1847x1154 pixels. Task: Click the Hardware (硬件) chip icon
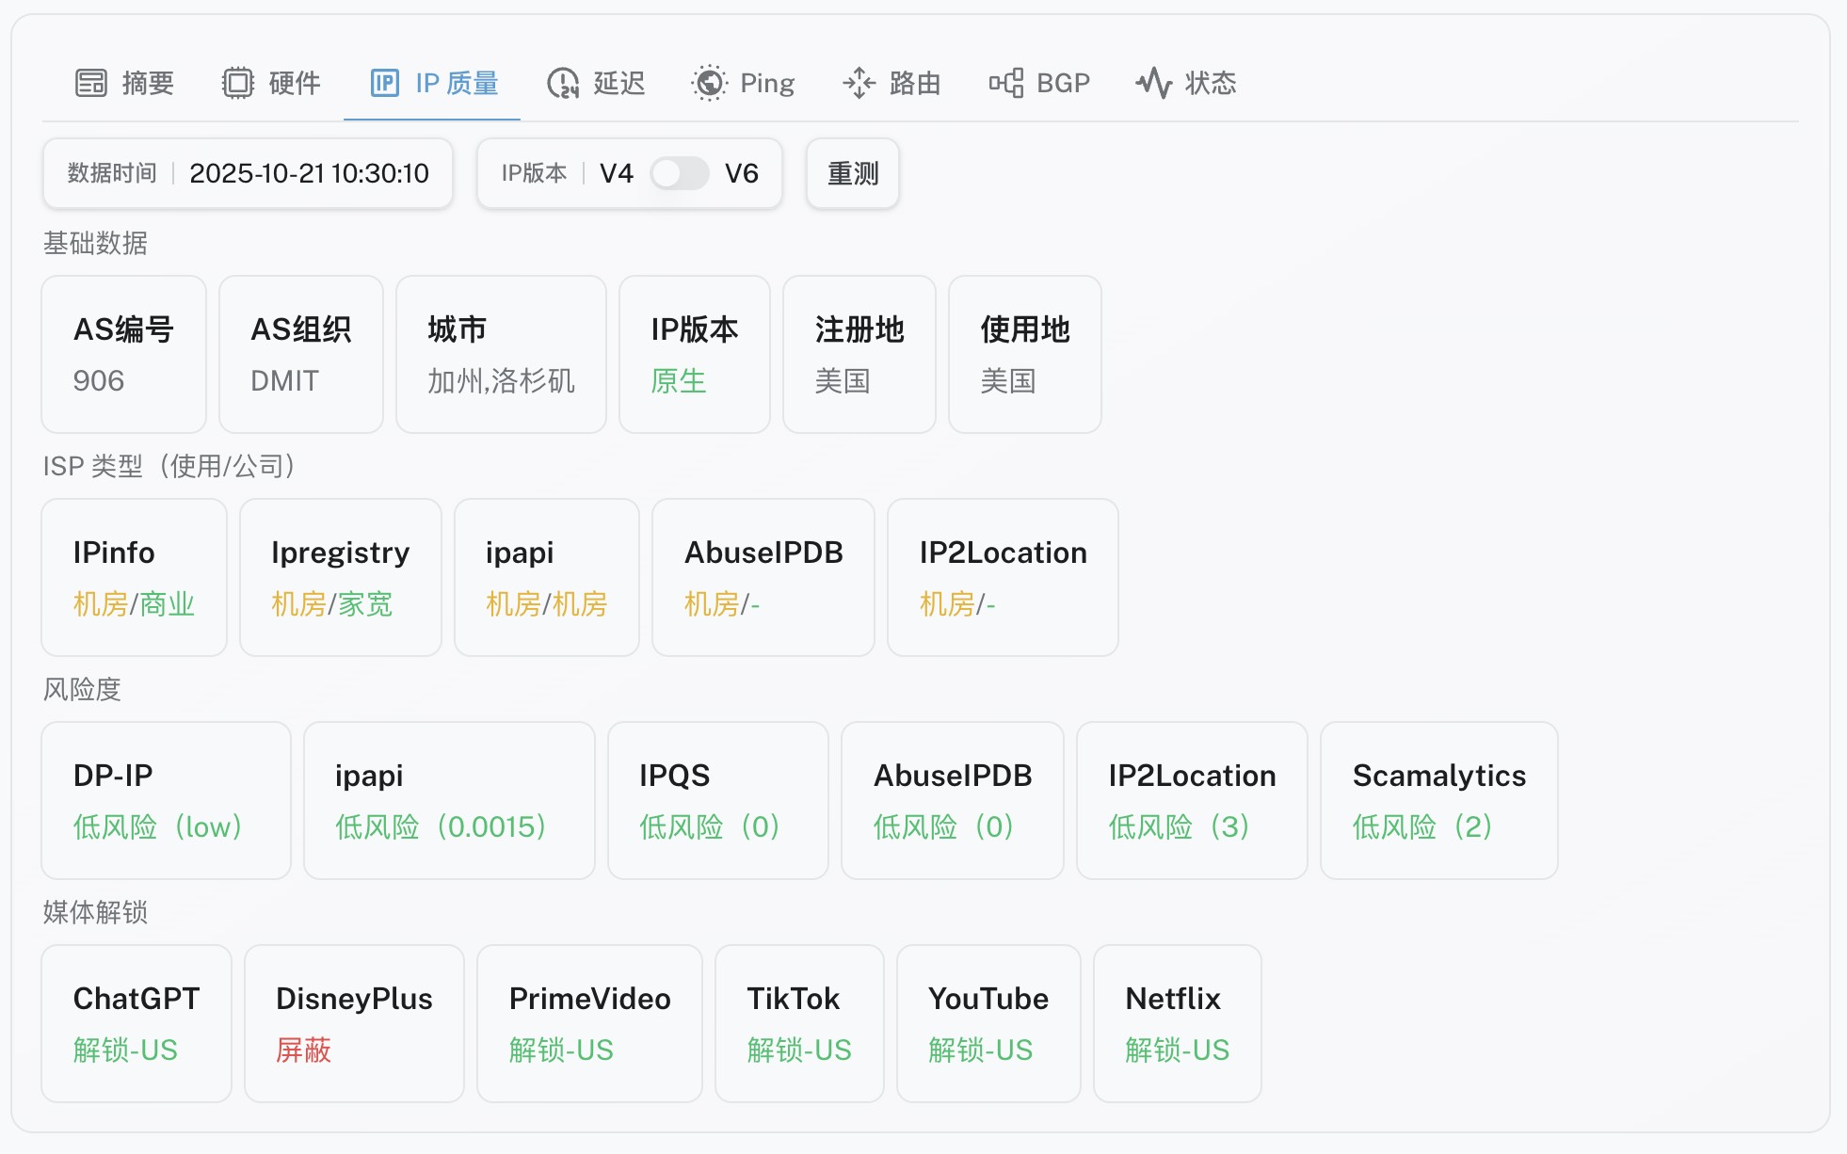coord(238,83)
